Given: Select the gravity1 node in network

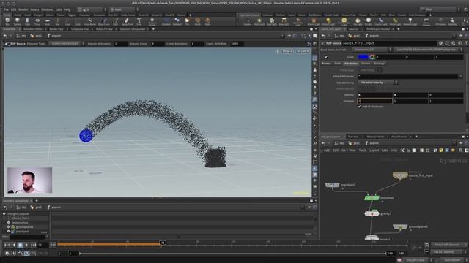Looking at the screenshot, I should pyautogui.click(x=372, y=213).
